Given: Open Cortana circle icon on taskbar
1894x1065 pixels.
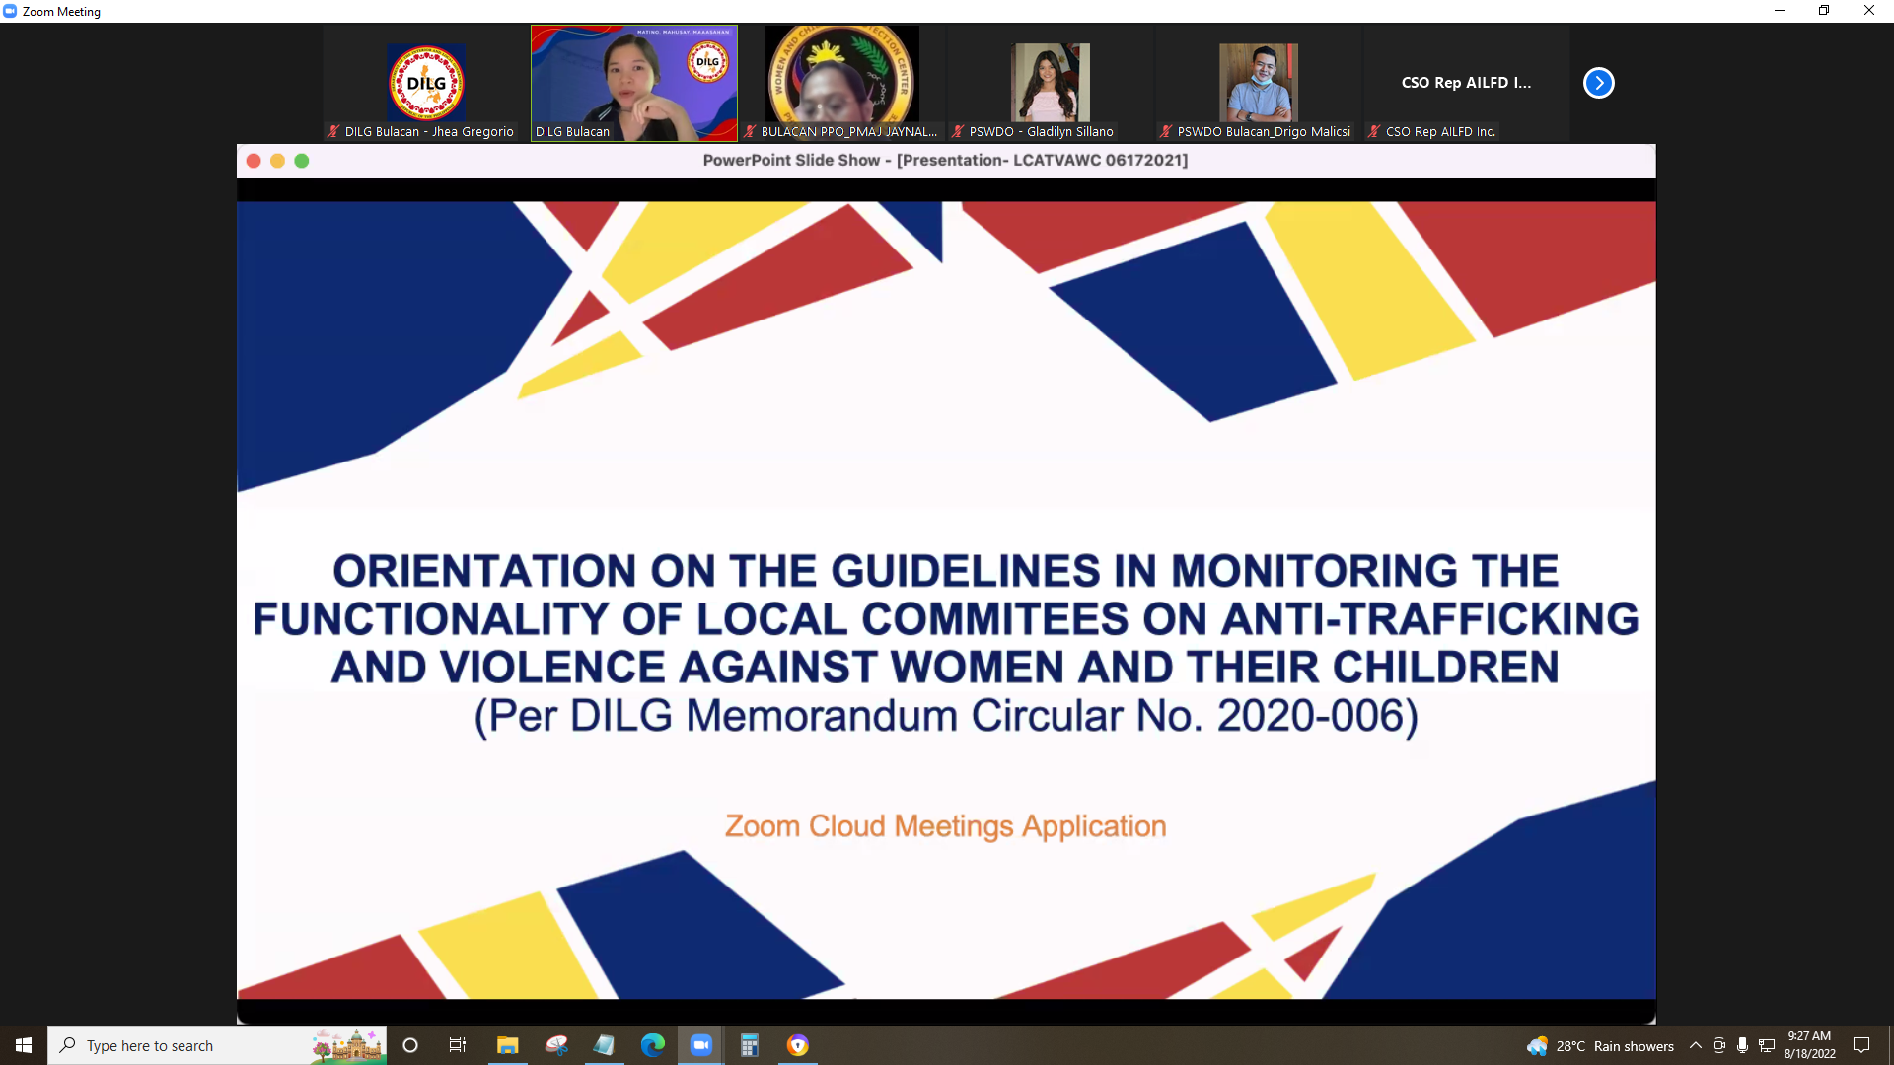Looking at the screenshot, I should point(410,1045).
